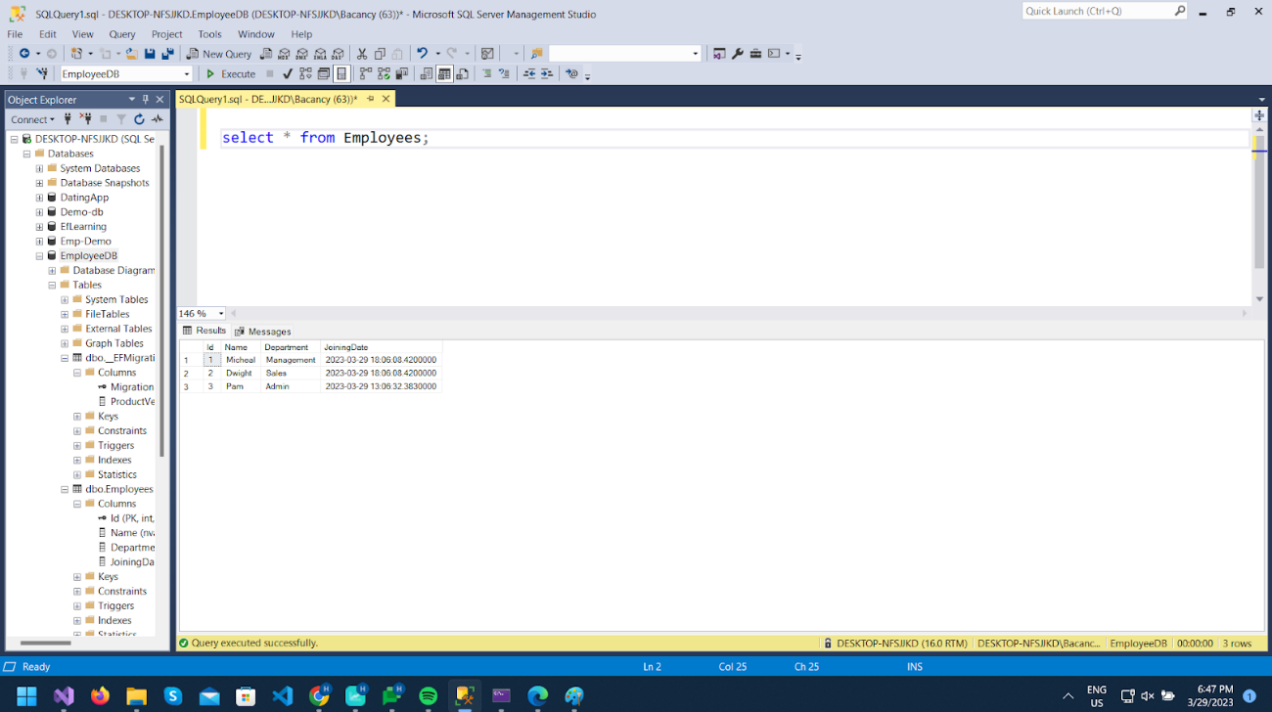Expand the Triggers folder under dbo.Employees

77,605
